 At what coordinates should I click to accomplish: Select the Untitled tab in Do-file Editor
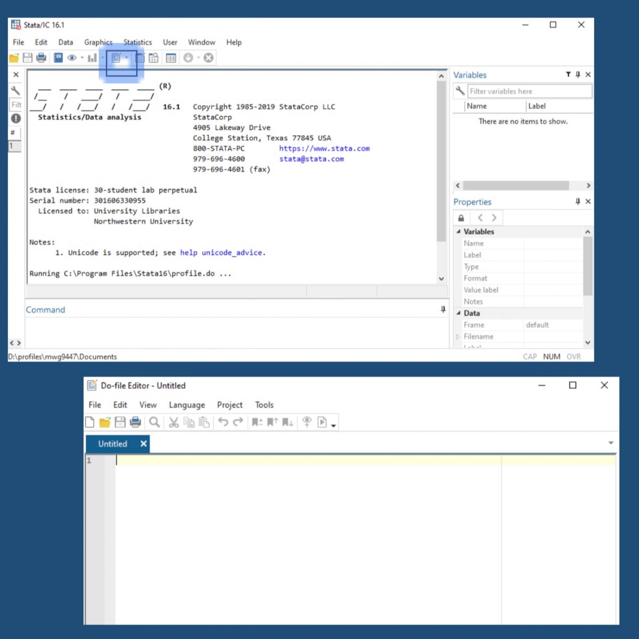point(113,444)
